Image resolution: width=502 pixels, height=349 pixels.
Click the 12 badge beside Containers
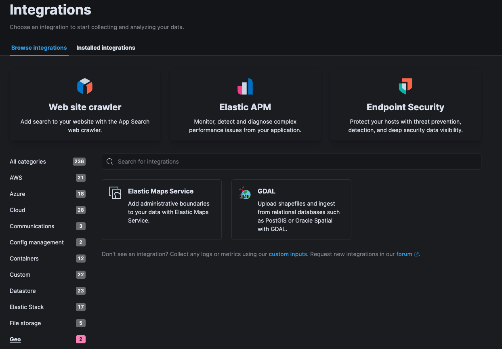(x=81, y=259)
